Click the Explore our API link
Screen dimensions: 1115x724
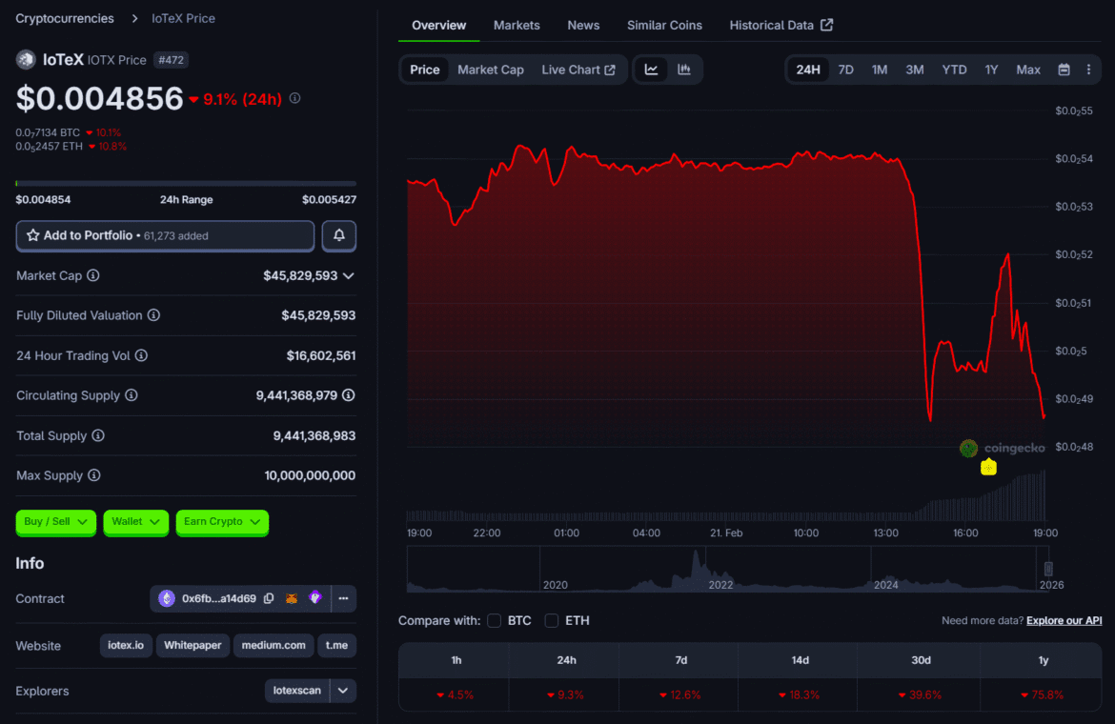[1064, 620]
